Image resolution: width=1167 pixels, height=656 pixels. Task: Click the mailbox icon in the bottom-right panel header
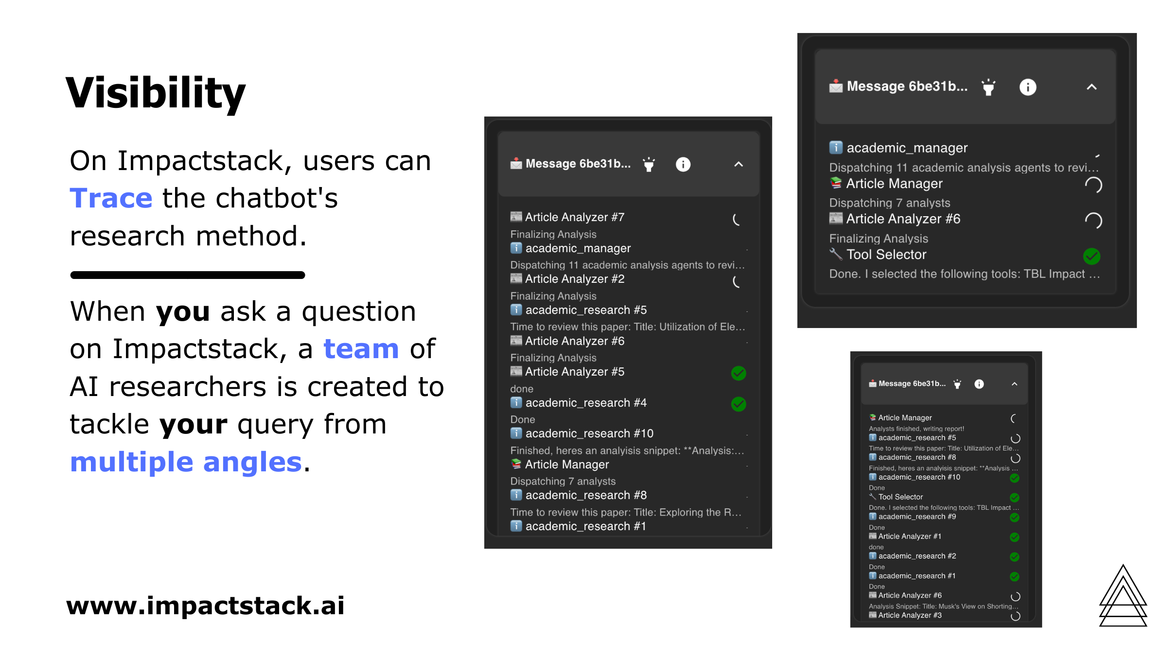873,383
